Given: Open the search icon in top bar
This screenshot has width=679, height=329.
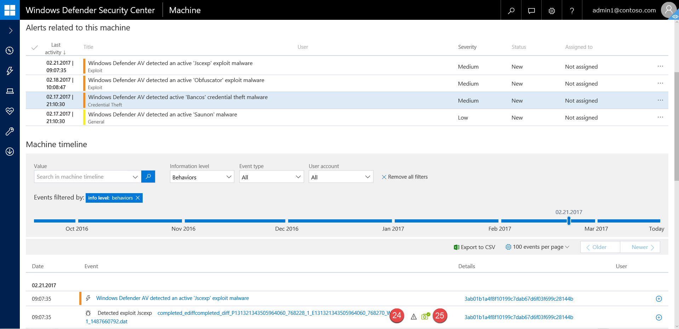Looking at the screenshot, I should (511, 11).
